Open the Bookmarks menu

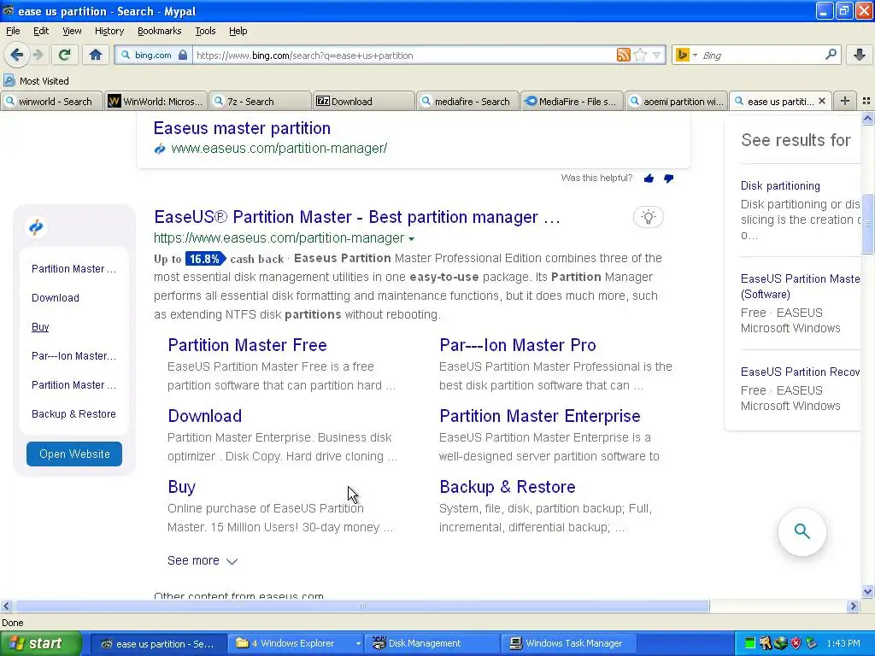(x=160, y=31)
